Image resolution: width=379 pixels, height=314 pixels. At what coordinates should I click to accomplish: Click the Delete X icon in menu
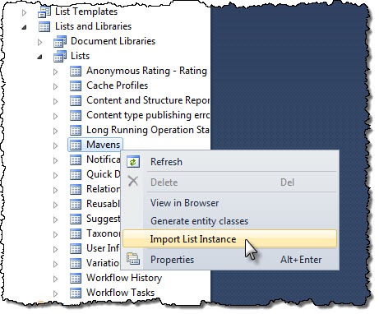(x=133, y=181)
